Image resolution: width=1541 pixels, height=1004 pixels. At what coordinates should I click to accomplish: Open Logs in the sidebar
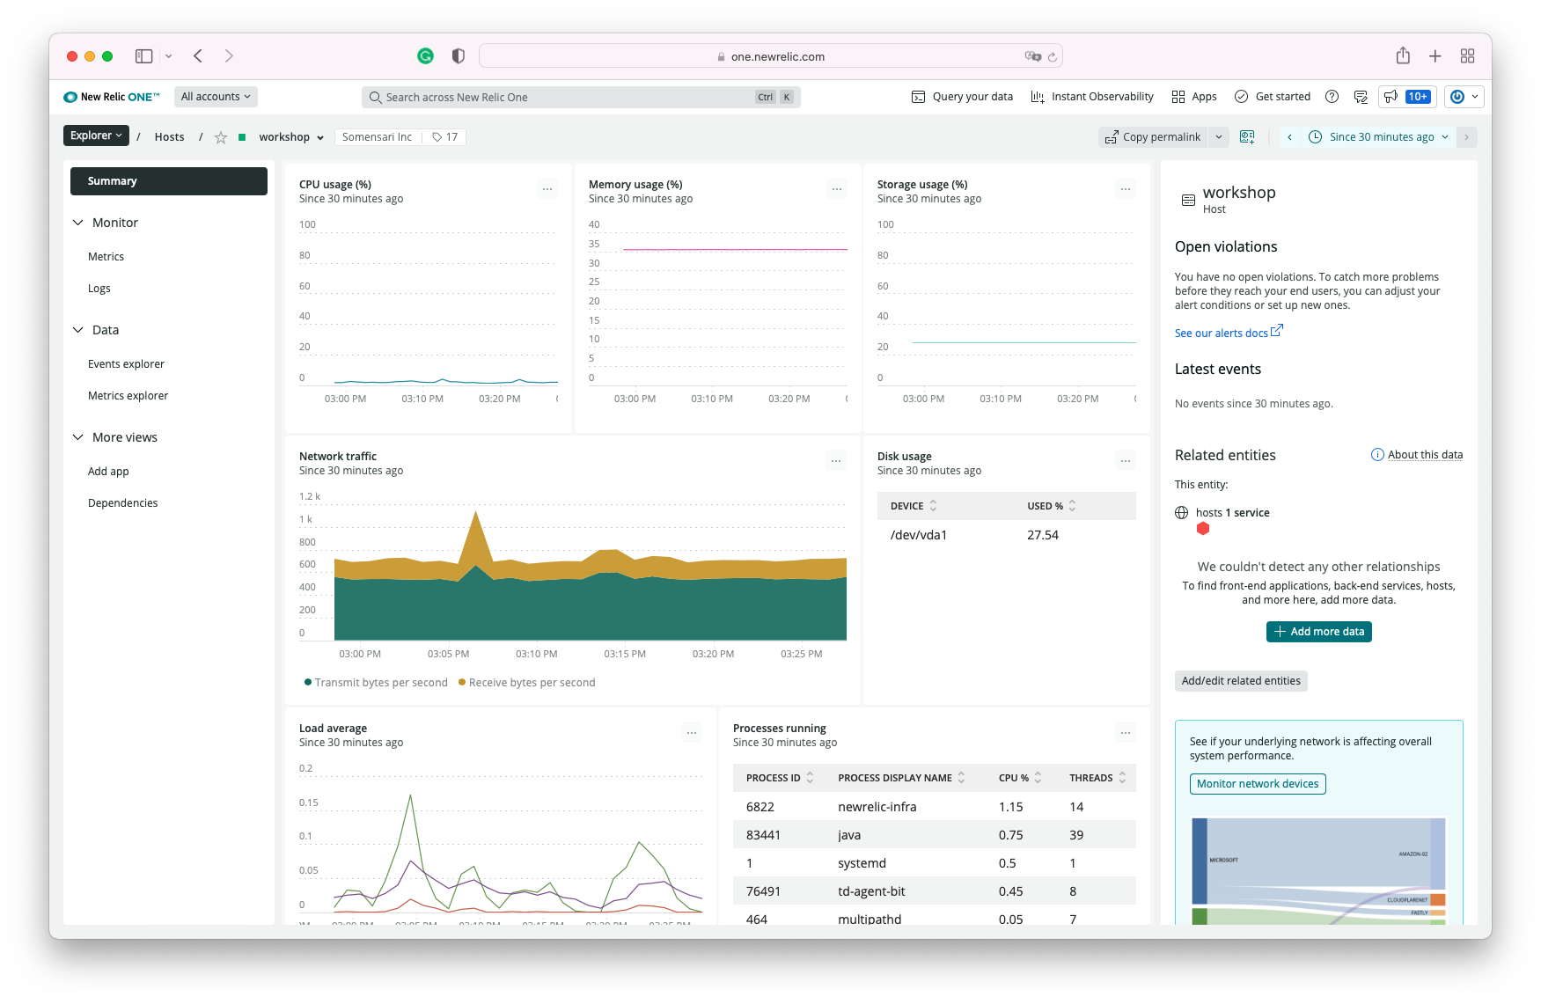coord(99,289)
